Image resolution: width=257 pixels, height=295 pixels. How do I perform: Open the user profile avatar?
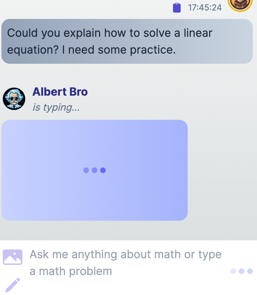(x=240, y=3)
